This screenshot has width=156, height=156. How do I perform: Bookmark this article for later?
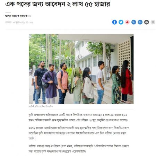point(153,22)
